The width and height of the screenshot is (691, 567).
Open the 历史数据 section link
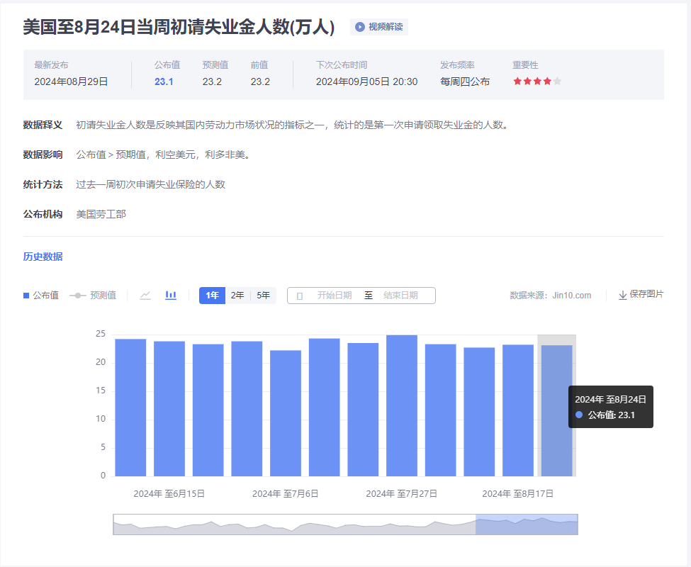(x=43, y=257)
